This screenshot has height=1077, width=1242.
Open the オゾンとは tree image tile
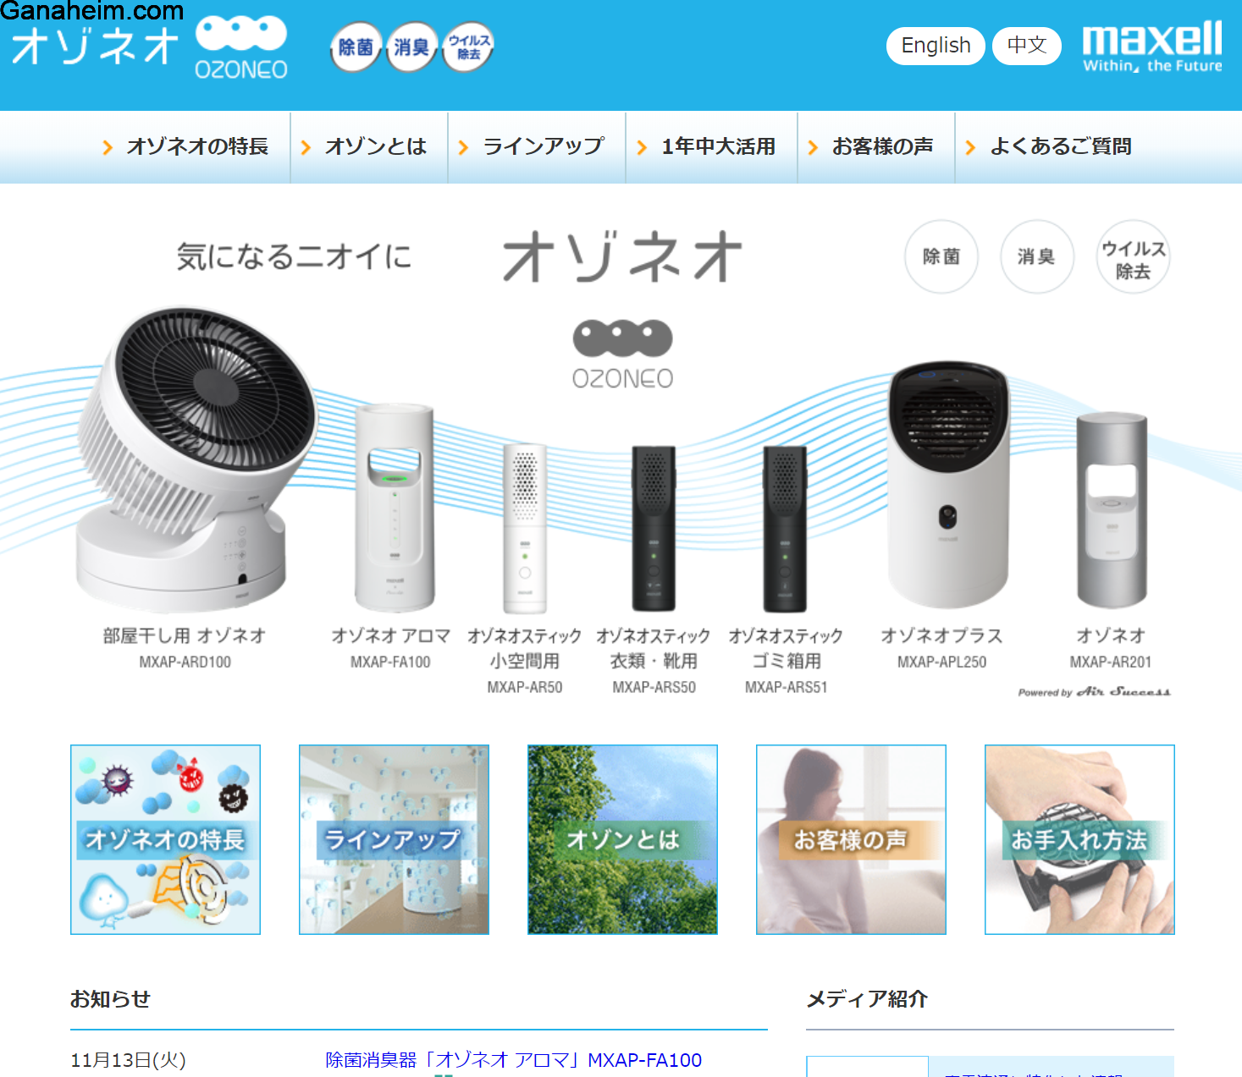622,839
